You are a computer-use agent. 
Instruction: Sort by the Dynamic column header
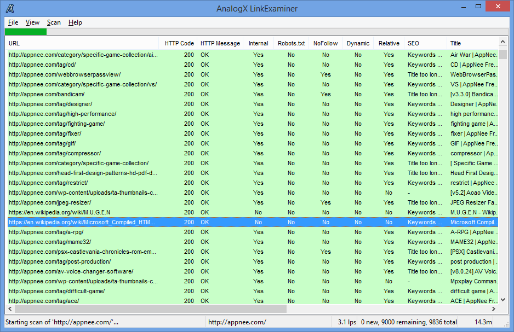click(358, 43)
